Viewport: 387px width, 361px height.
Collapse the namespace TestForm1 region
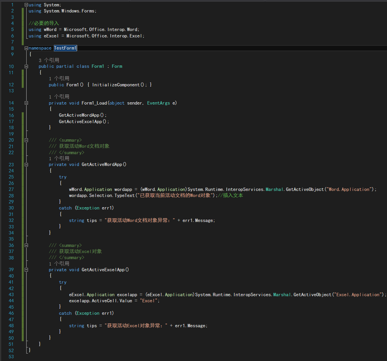(26, 48)
